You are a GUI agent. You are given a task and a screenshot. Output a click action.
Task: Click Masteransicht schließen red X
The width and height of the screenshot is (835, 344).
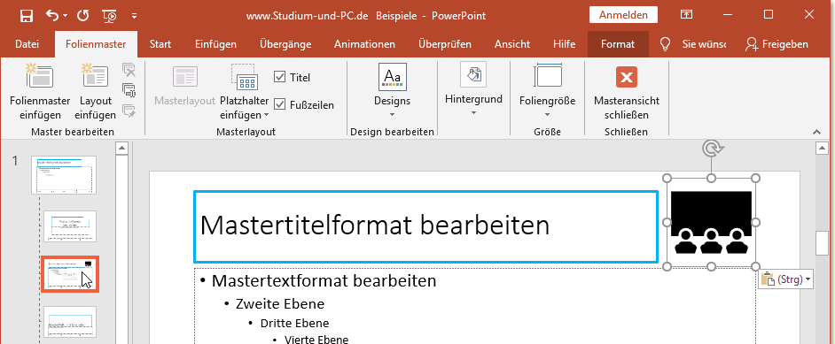point(627,77)
